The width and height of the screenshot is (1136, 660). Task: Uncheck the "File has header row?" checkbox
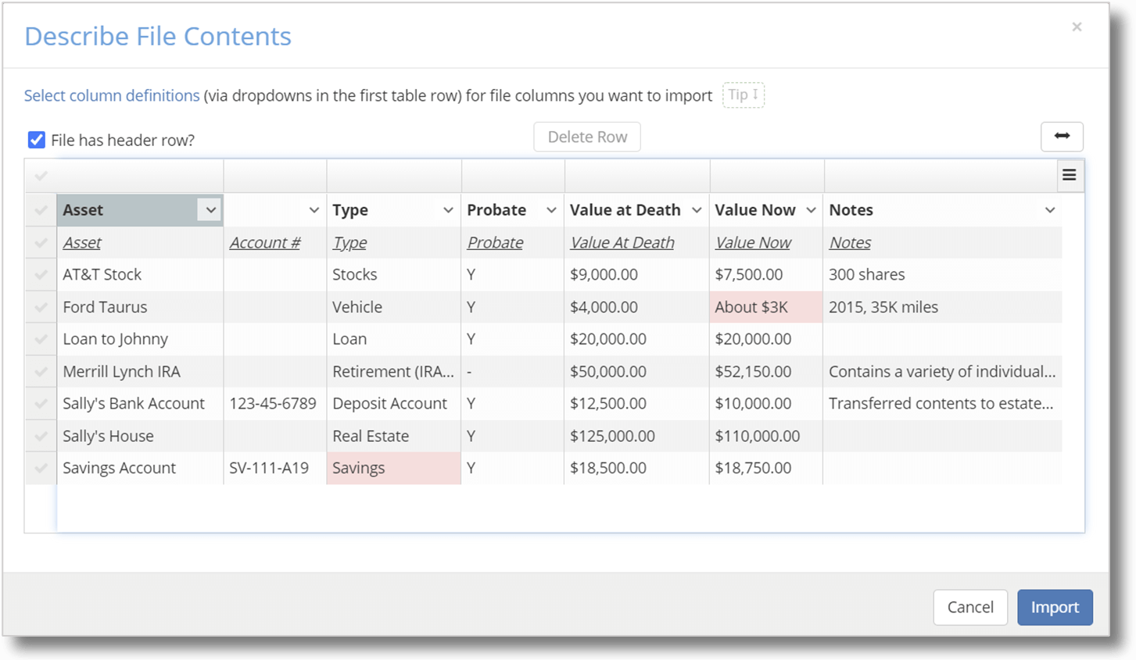(36, 139)
